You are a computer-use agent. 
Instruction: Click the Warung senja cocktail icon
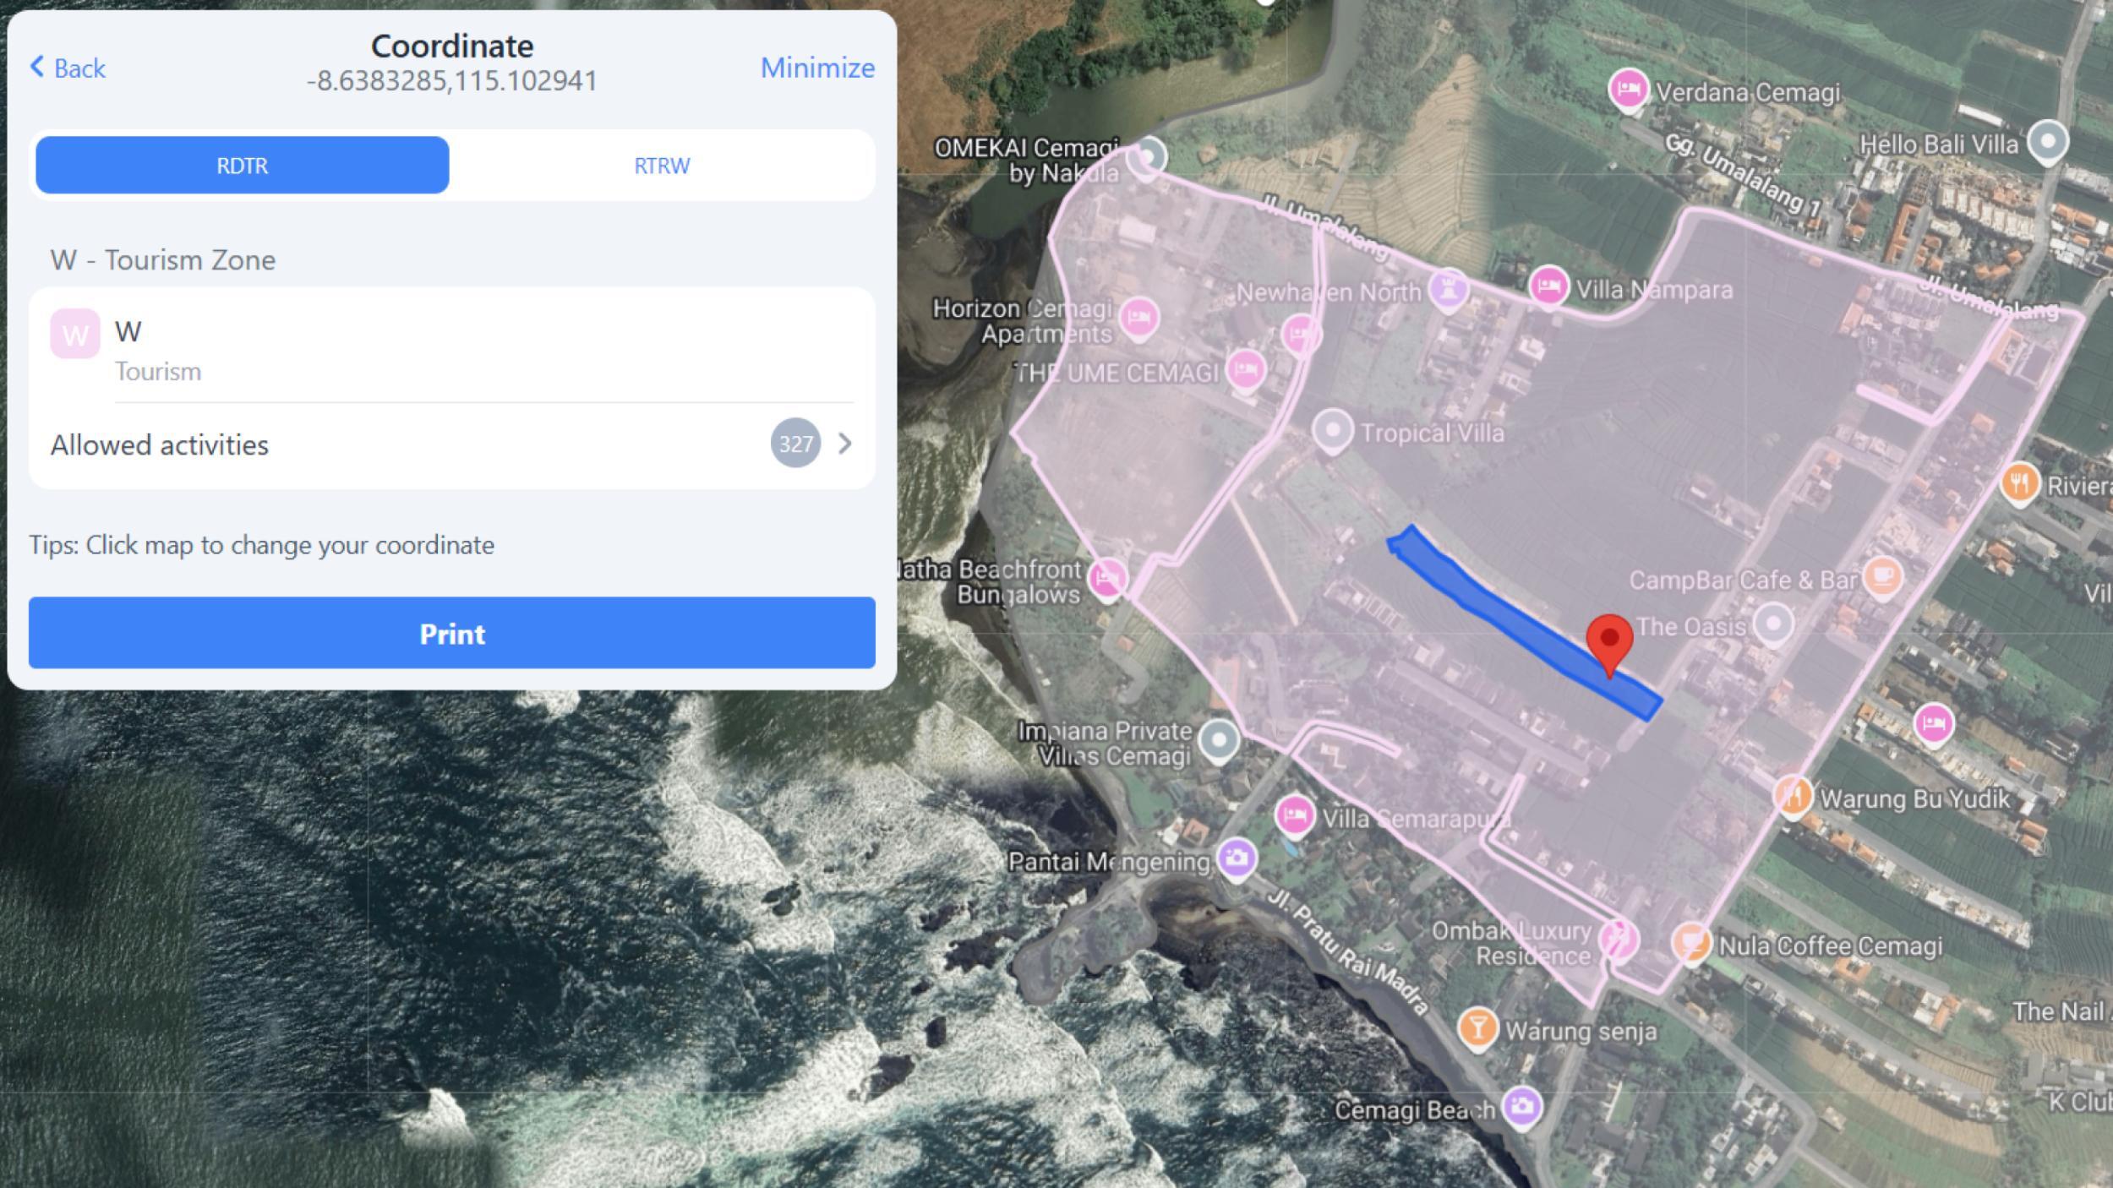coord(1477,1027)
